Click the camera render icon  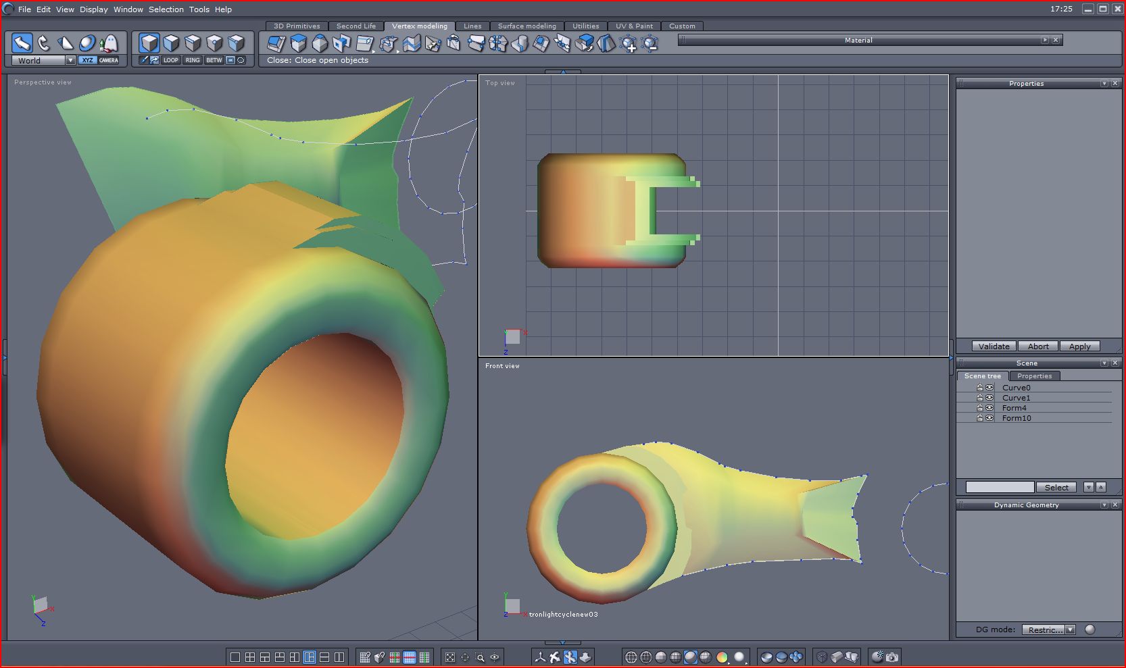(892, 657)
